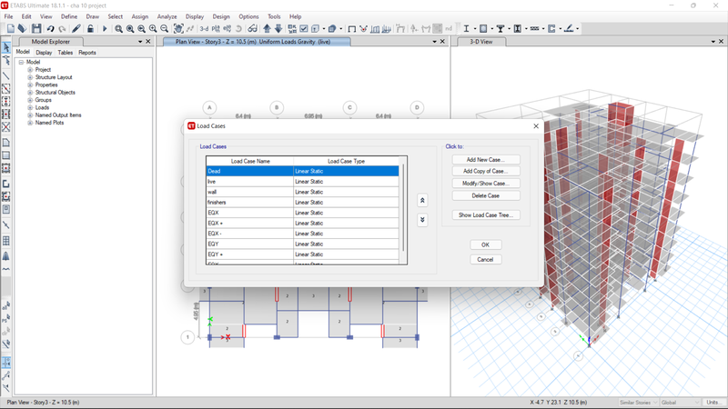Move selected load case down with double-chevron
The width and height of the screenshot is (728, 409).
click(422, 220)
